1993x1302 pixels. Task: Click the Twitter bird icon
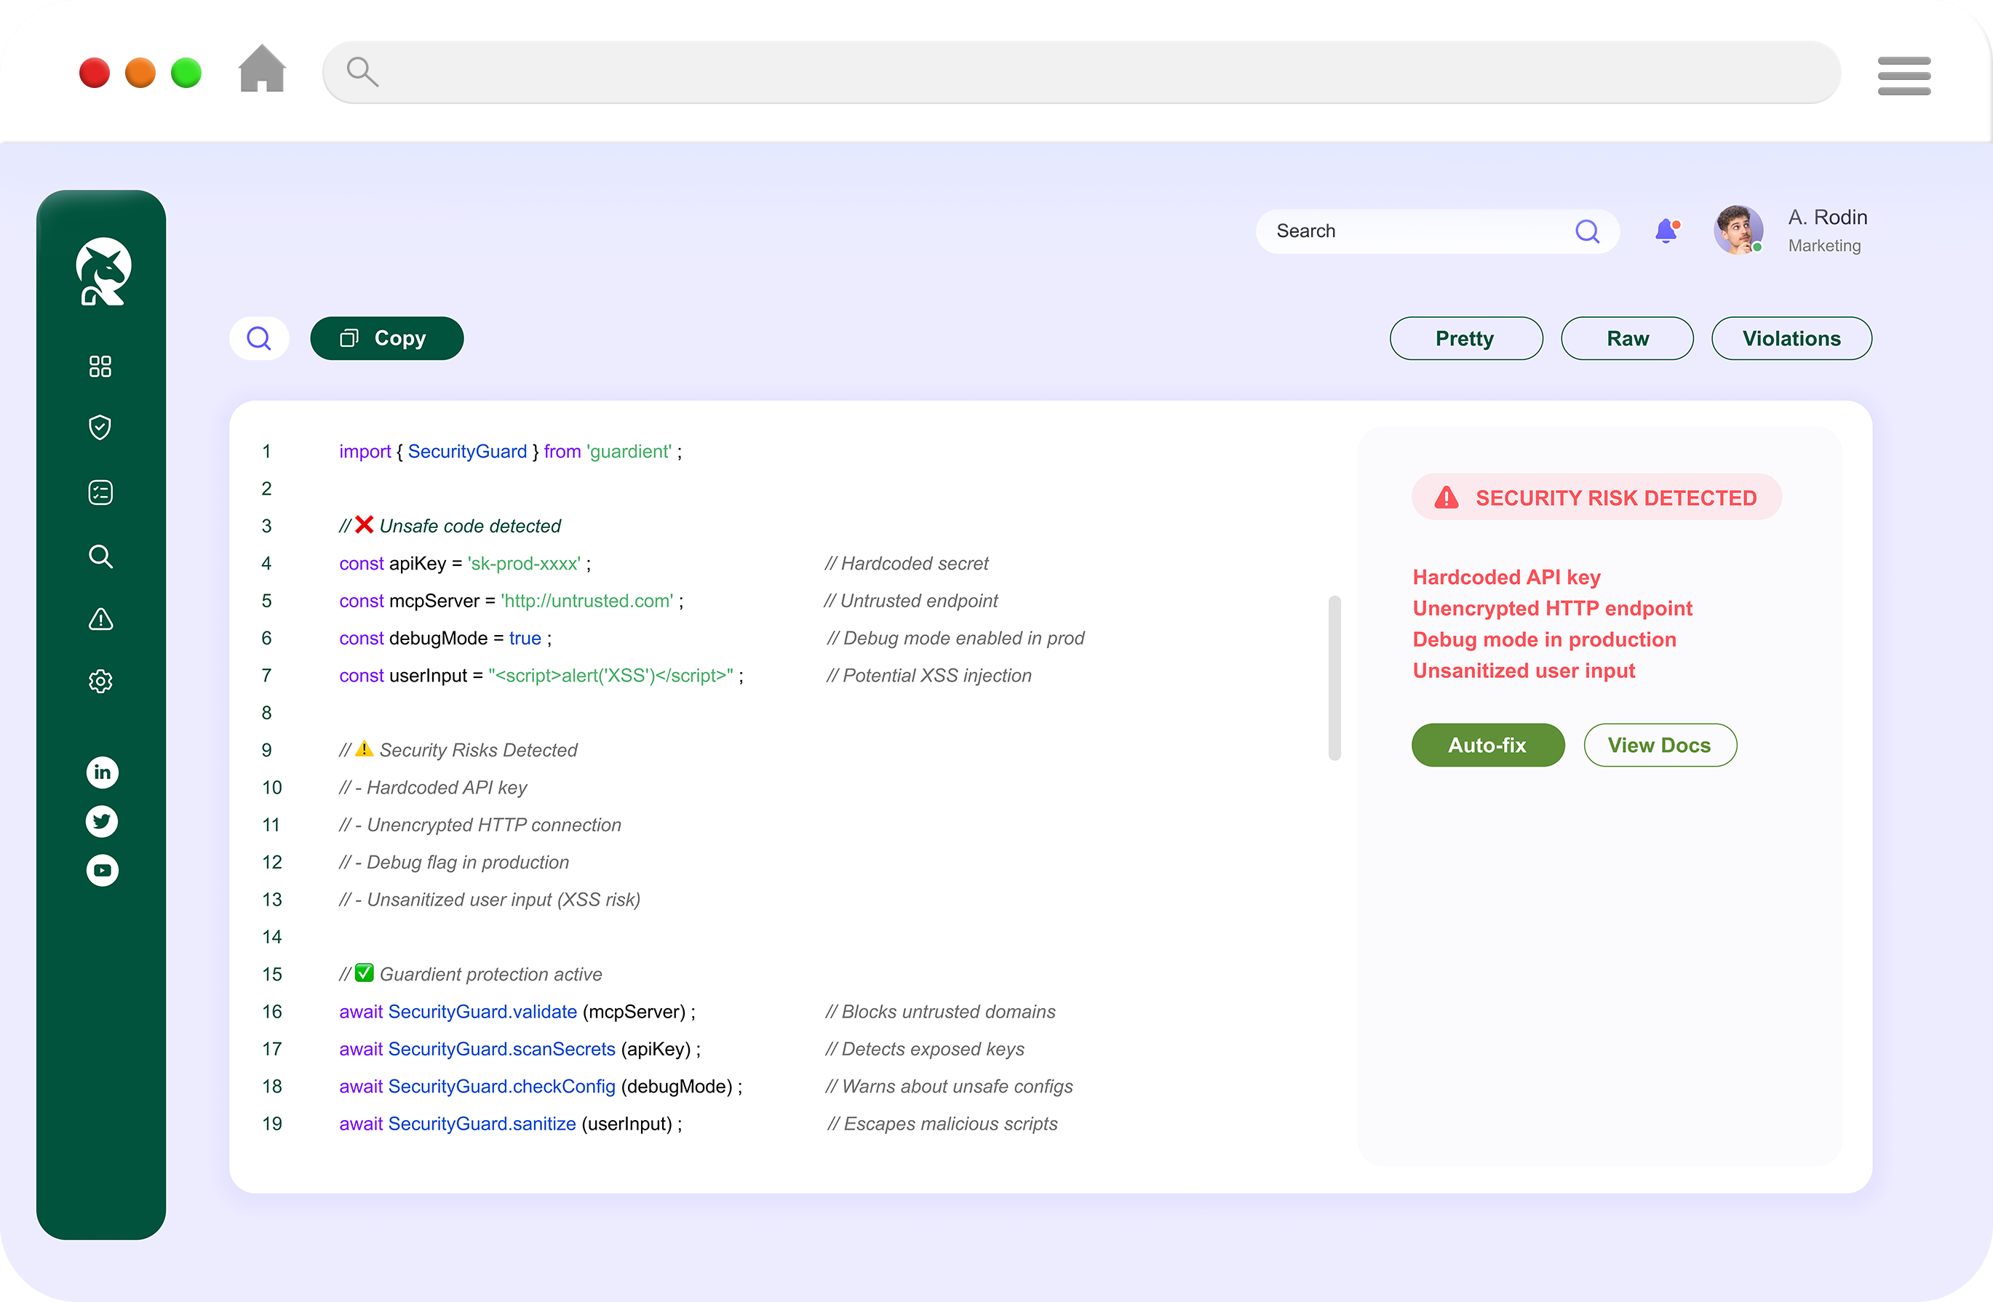click(x=102, y=821)
